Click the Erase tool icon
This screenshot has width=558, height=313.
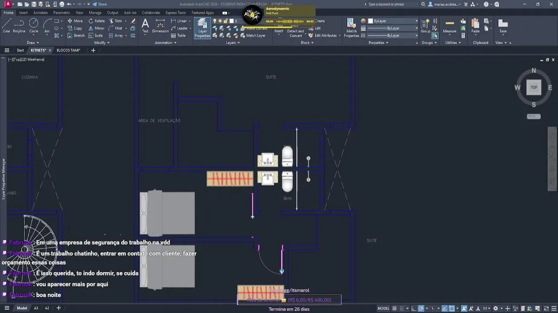(x=133, y=21)
